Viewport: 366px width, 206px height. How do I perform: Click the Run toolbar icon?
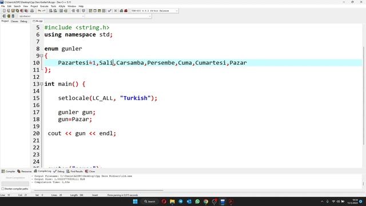tap(95, 11)
